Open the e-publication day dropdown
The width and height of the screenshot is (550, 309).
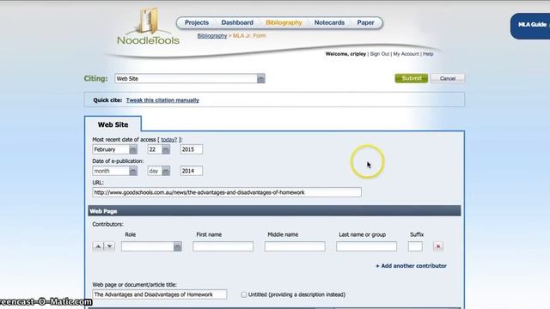tap(158, 171)
